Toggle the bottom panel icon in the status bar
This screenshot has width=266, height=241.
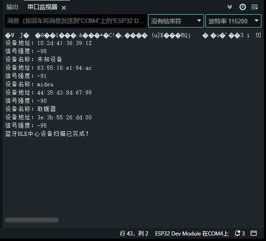[x=254, y=233]
